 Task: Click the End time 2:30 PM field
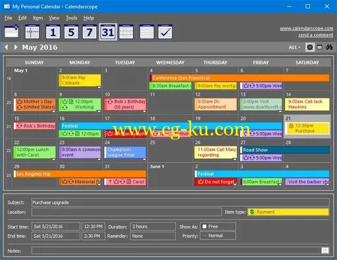[x=93, y=236]
